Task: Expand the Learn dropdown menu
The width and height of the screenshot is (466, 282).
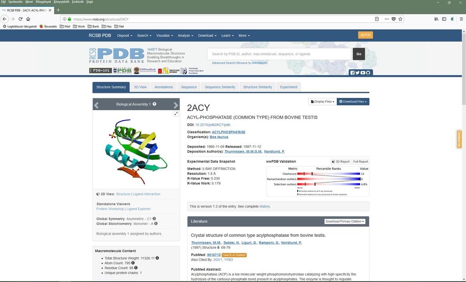Action: pyautogui.click(x=228, y=36)
